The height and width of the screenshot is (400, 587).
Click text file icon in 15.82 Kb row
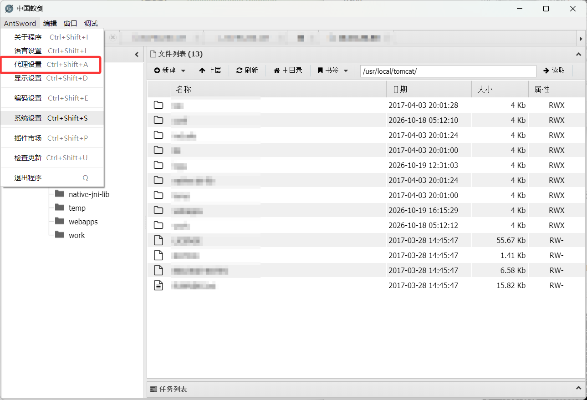pyautogui.click(x=158, y=285)
